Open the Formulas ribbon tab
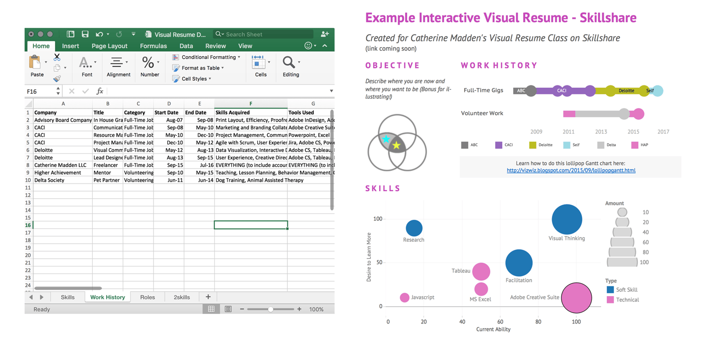This screenshot has height=349, width=713. [154, 46]
